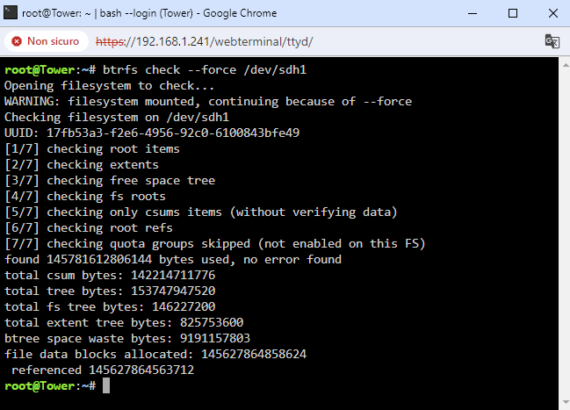Click the scrollbar up arrow
Screen dimensions: 570x410
566,66
